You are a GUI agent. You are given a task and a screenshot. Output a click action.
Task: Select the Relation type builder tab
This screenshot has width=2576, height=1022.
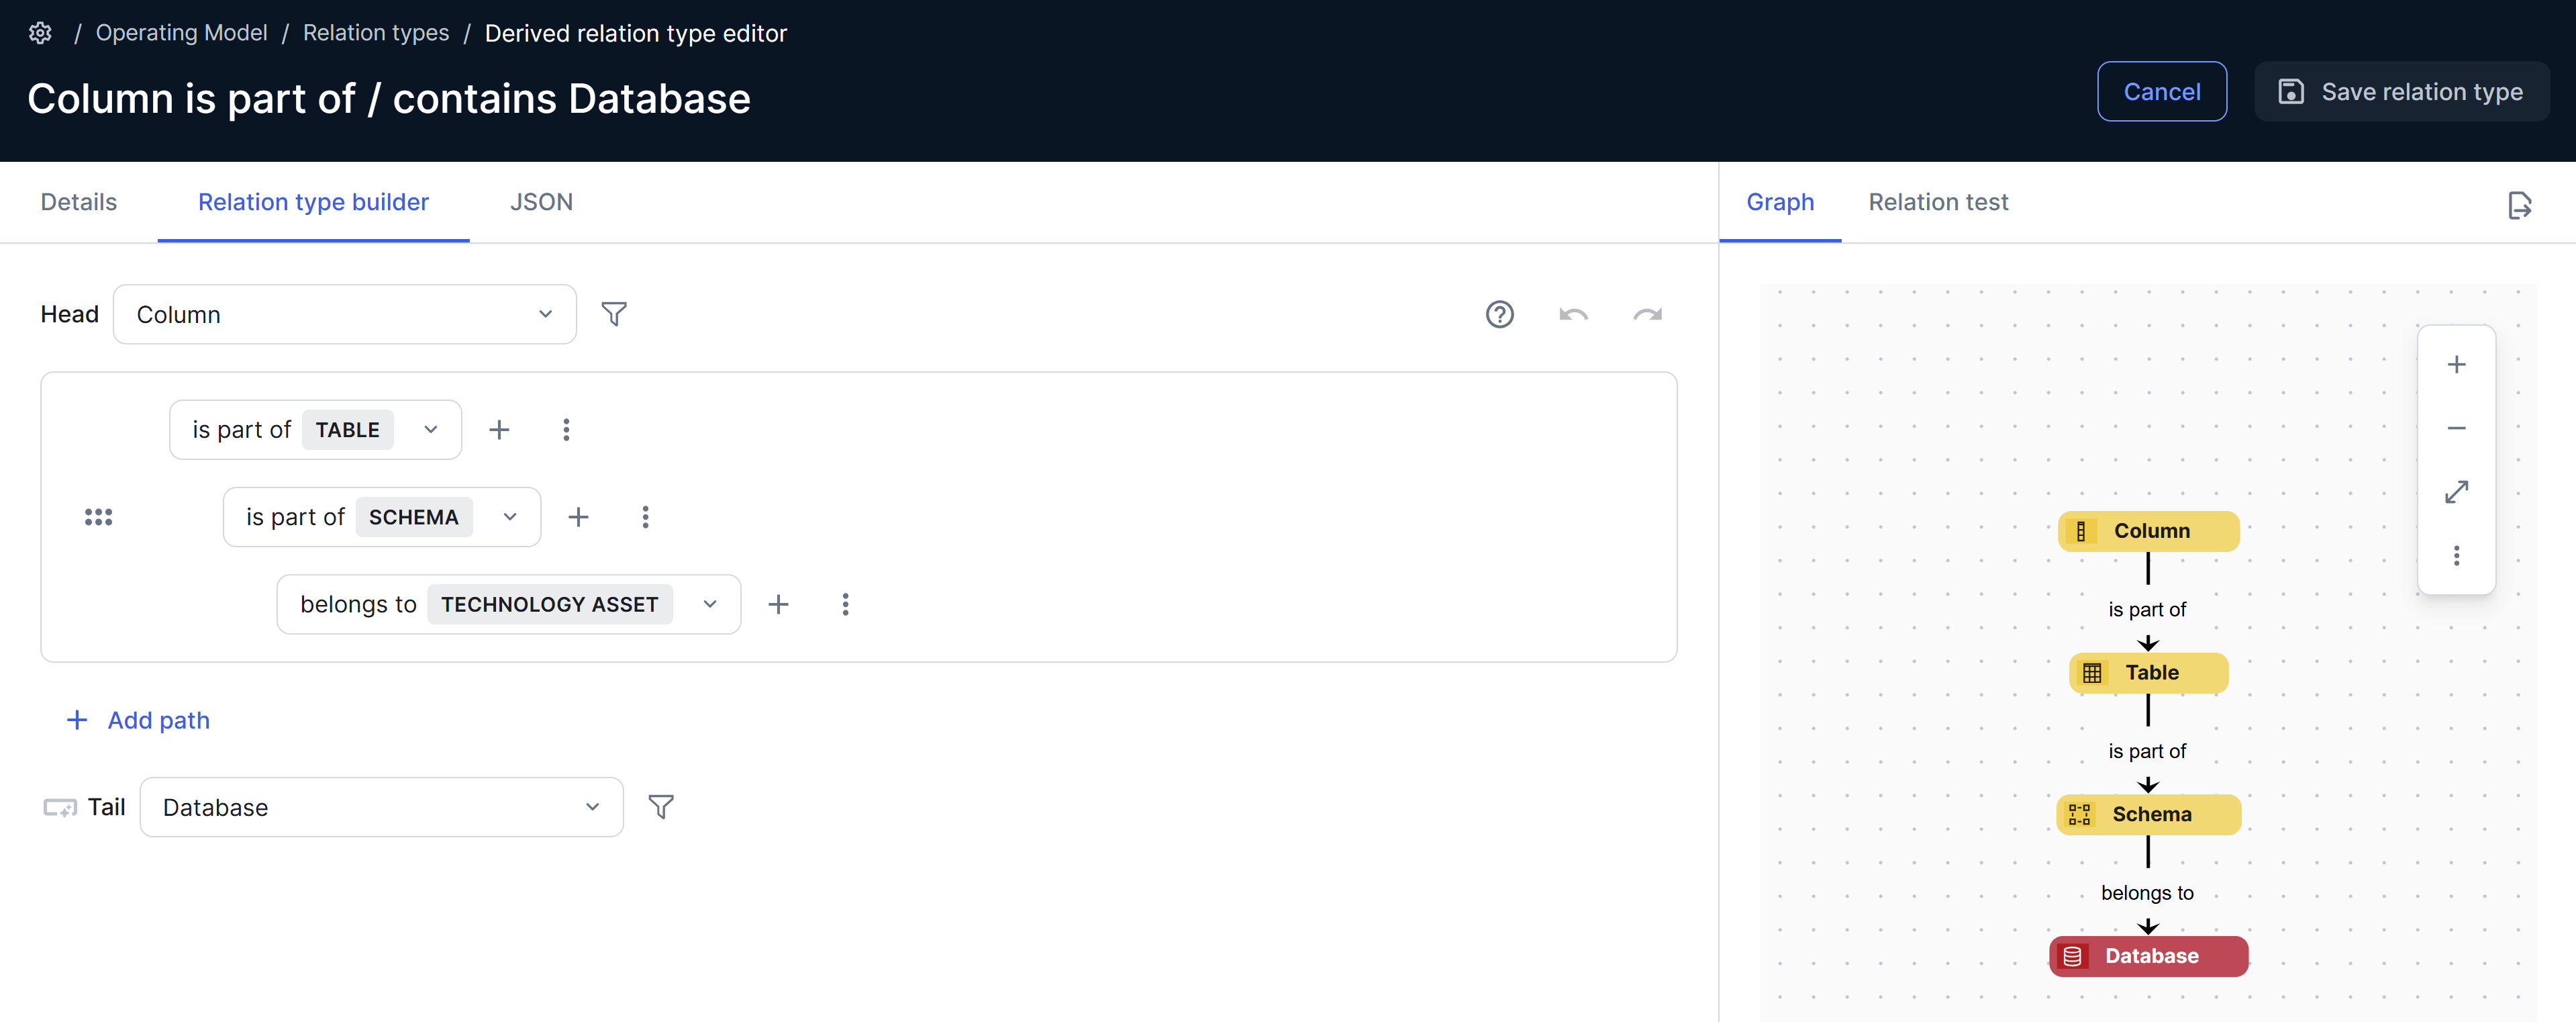point(313,202)
